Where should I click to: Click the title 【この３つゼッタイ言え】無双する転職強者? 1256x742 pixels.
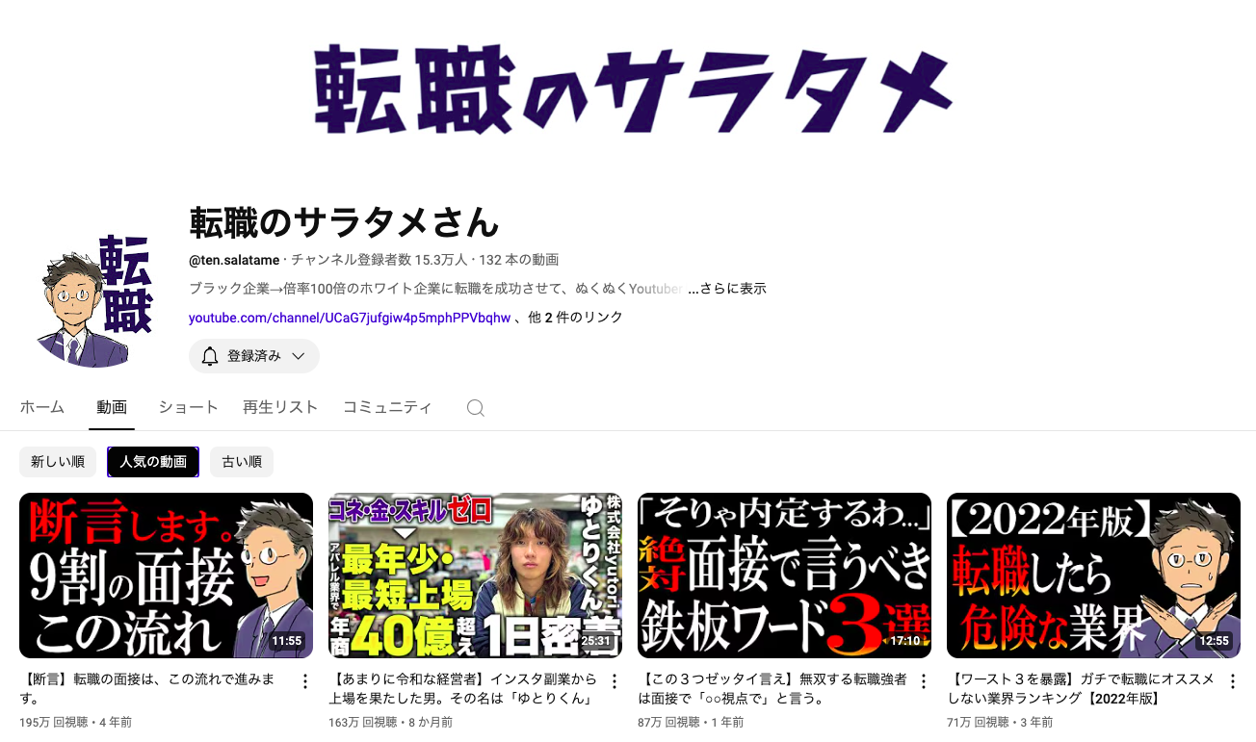pyautogui.click(x=772, y=688)
